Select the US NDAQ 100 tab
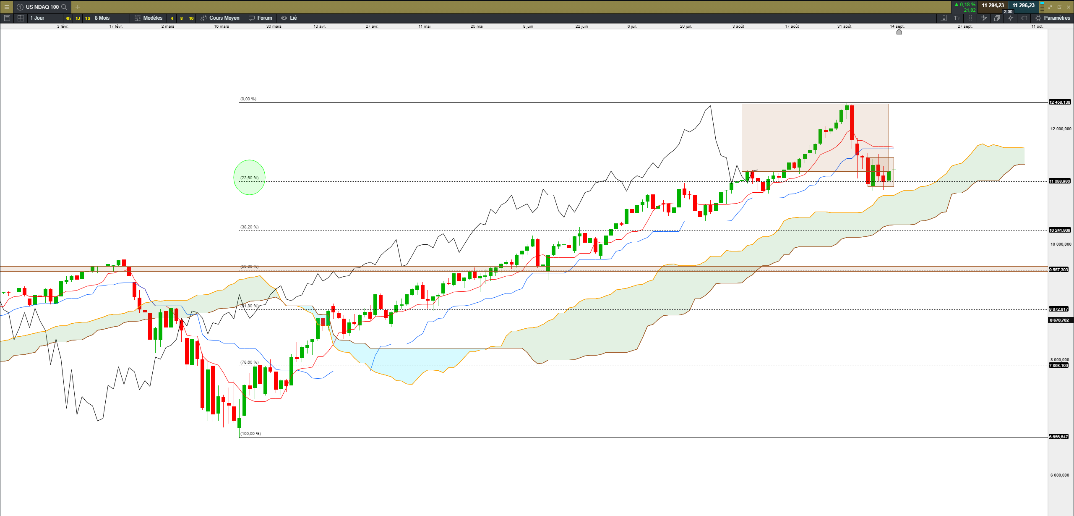The width and height of the screenshot is (1074, 516). [42, 7]
